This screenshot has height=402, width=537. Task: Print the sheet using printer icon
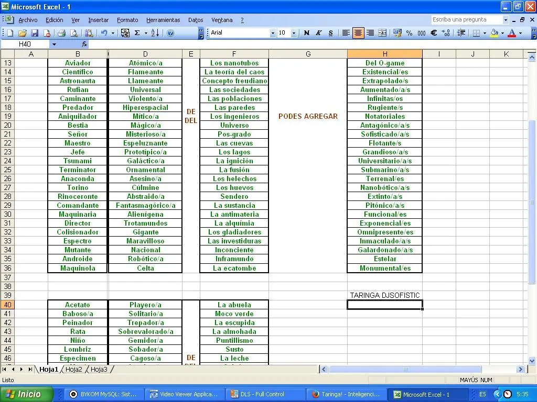tap(62, 33)
